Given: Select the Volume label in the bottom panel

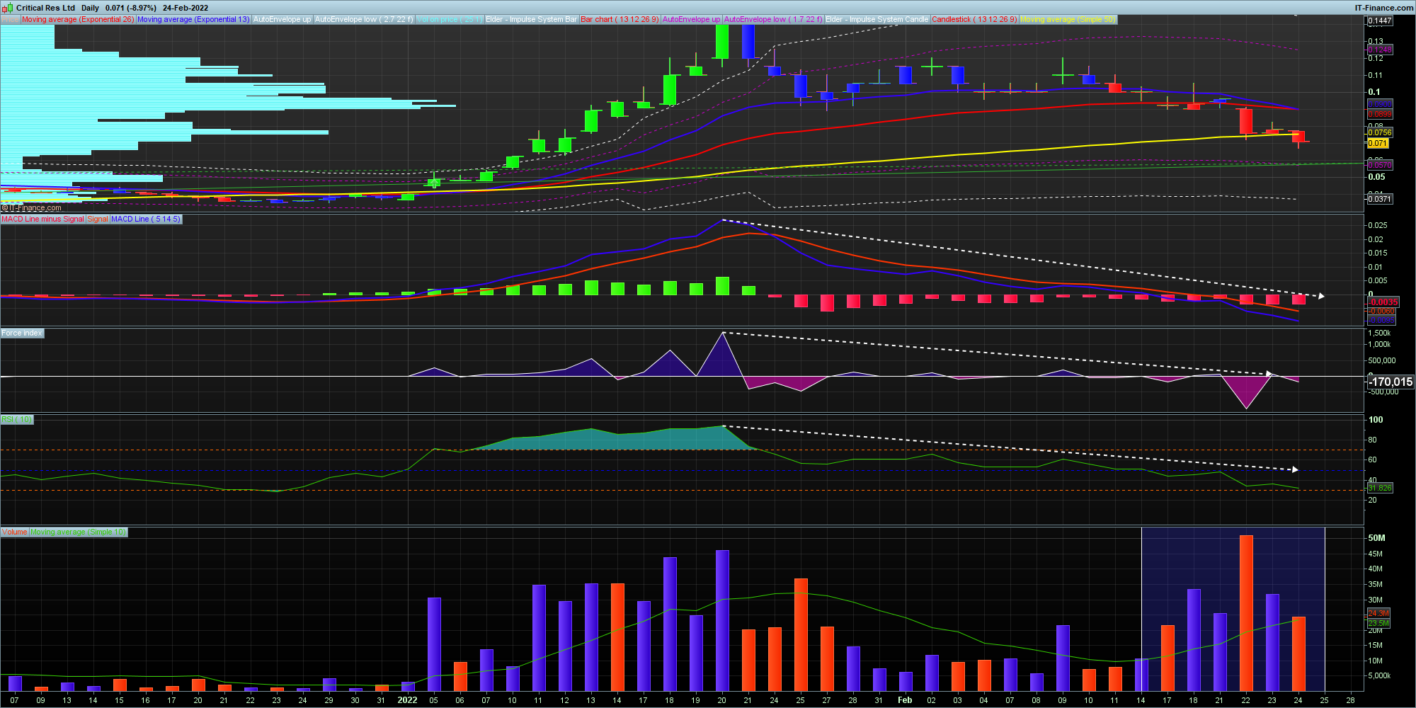Looking at the screenshot, I should pos(14,532).
